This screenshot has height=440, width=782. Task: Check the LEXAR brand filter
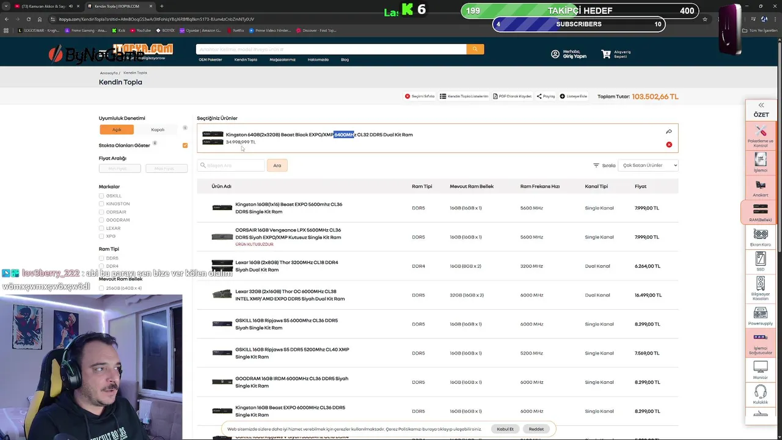tap(101, 228)
